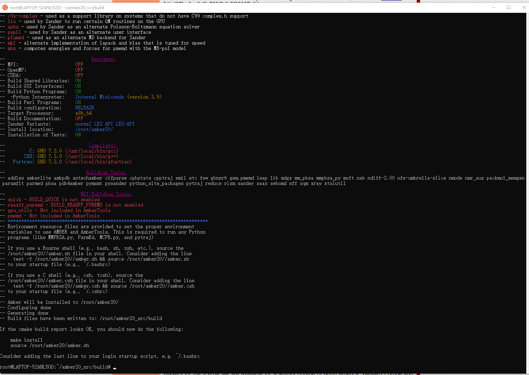Click the blinking cursor after the prompt
Image resolution: width=529 pixels, height=375 pixels.
(x=115, y=368)
